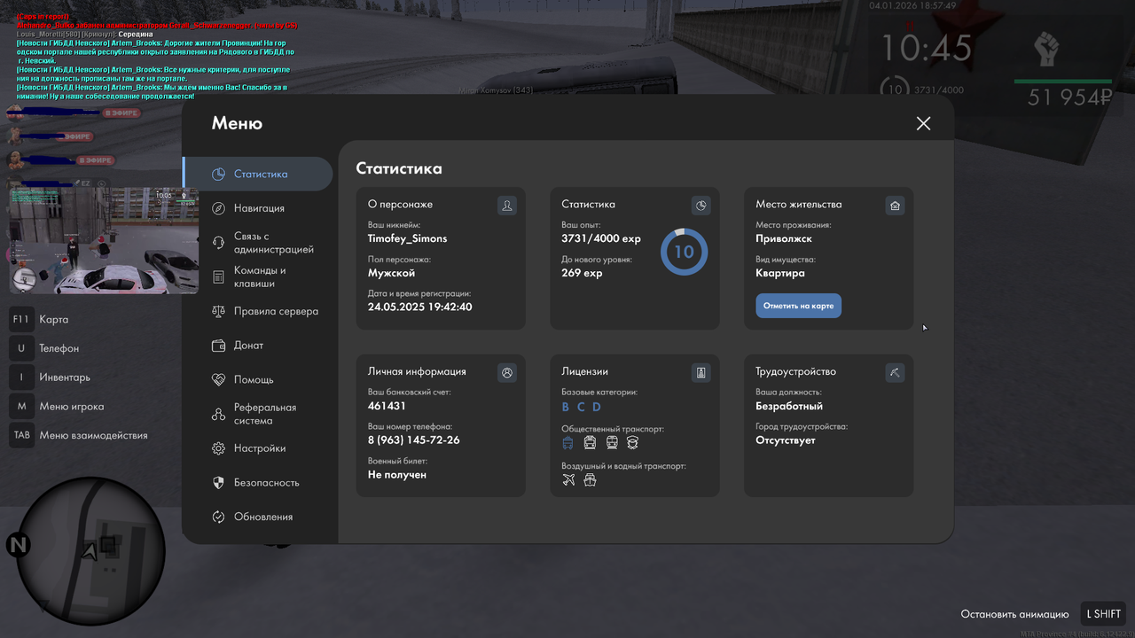This screenshot has height=638, width=1135.
Task: Click the nickname Timofey_Simons
Action: click(x=408, y=238)
